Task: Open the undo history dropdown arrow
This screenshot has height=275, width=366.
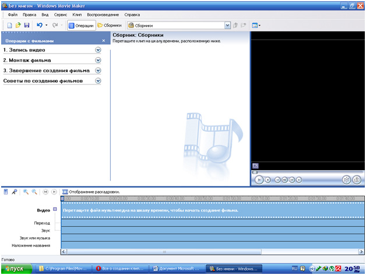Action: 47,25
